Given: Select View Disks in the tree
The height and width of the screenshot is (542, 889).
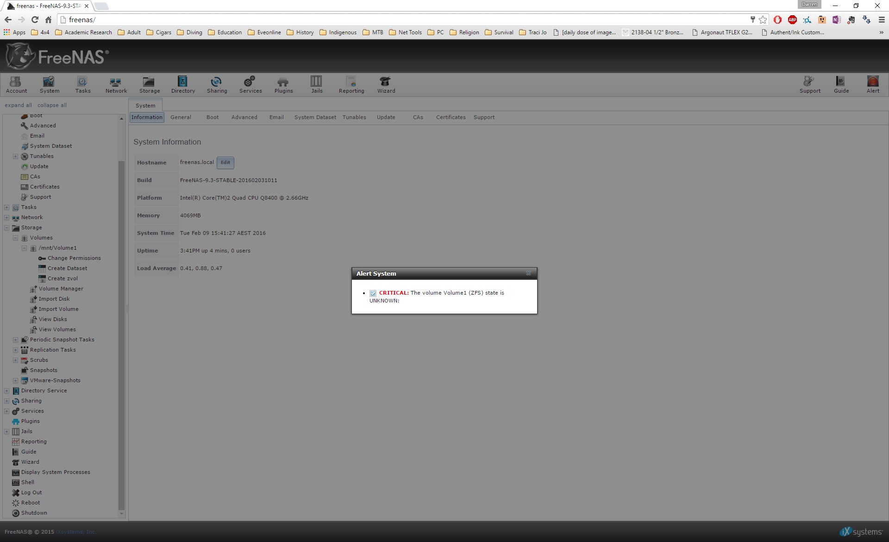Looking at the screenshot, I should coord(53,319).
